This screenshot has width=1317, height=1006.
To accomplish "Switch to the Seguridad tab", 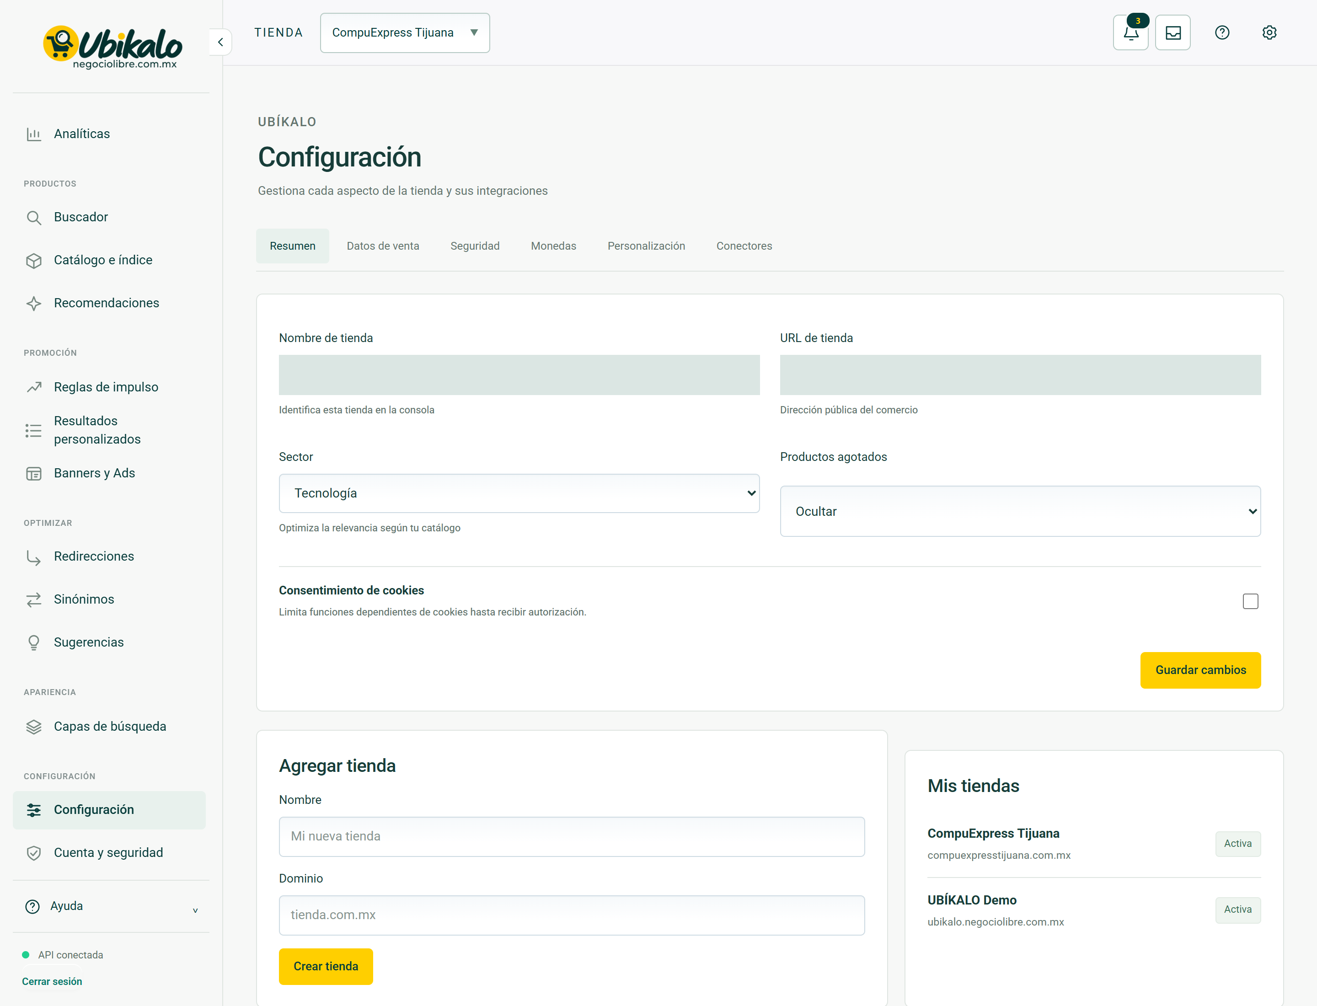I will tap(475, 246).
